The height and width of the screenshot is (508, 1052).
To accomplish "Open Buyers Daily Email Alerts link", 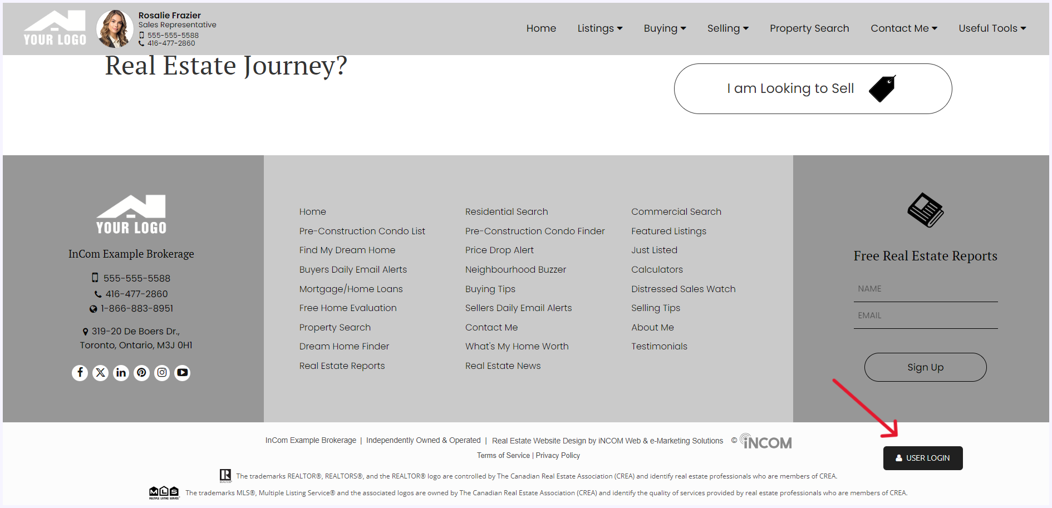I will (x=353, y=269).
